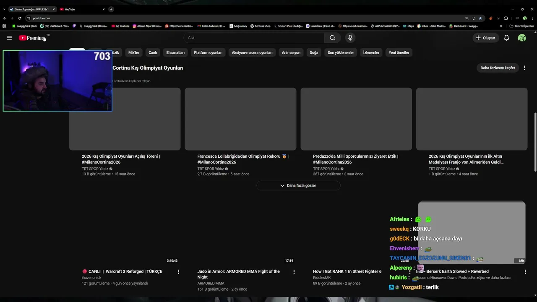
Task: Open the (2) YouTube bookmark
Action: point(121,26)
